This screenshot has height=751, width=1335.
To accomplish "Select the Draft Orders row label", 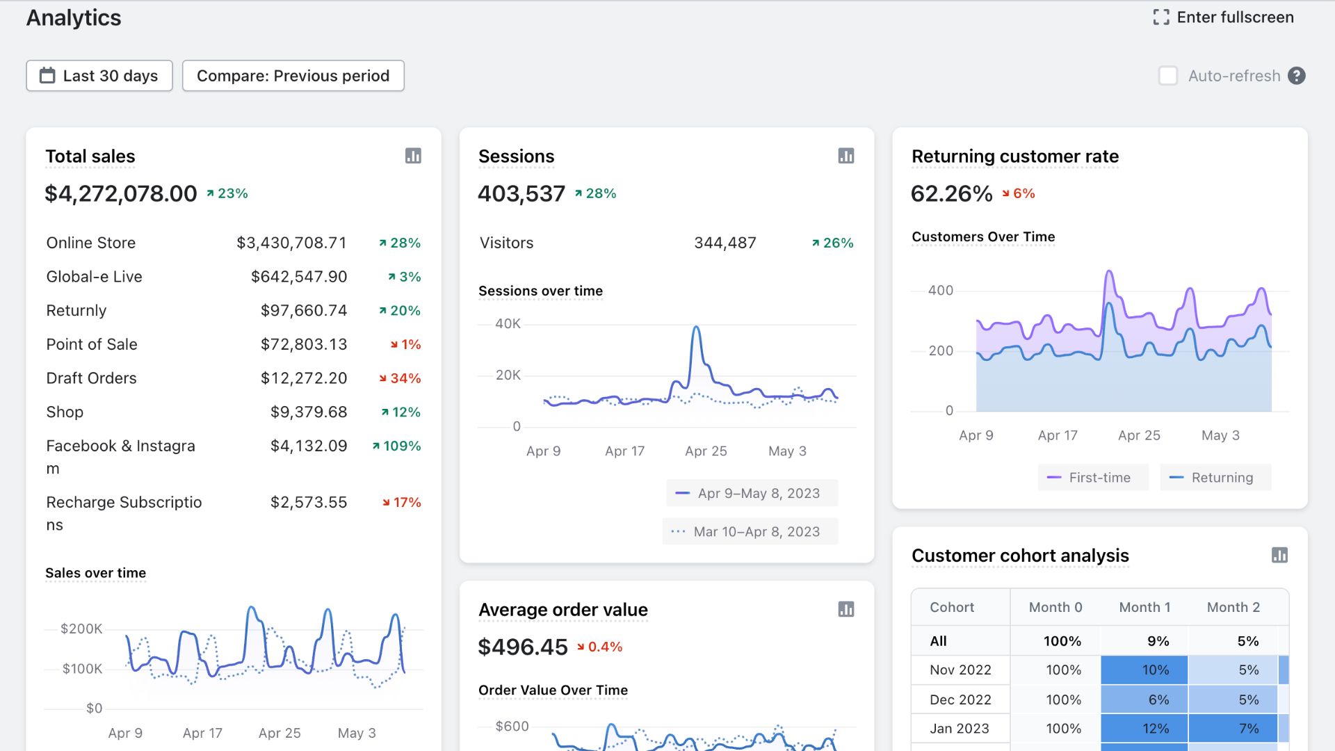I will (91, 378).
